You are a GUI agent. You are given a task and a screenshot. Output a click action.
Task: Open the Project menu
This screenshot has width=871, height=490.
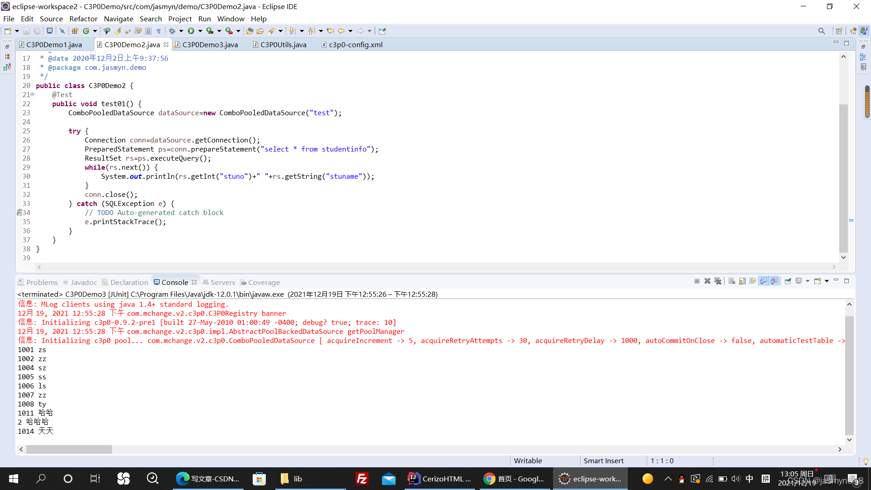tap(180, 19)
